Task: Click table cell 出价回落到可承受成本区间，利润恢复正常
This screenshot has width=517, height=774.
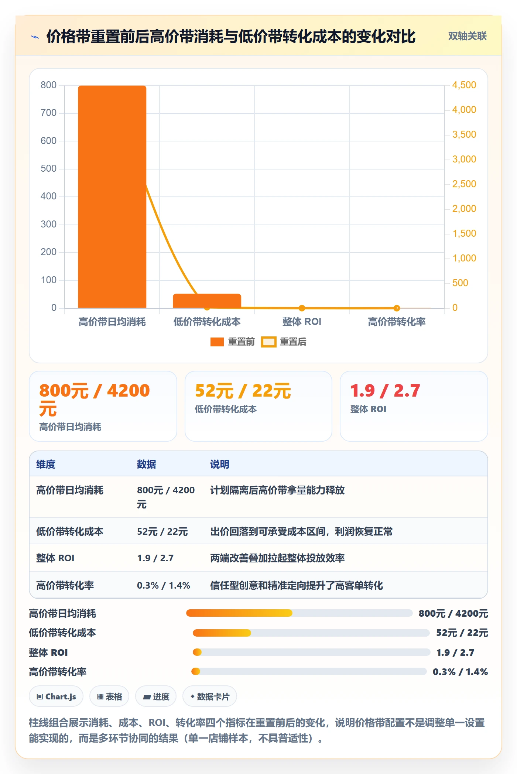Action: tap(301, 531)
